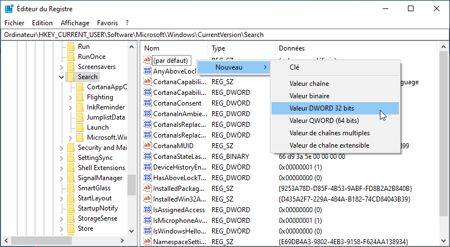Select the SignalManager key

pyautogui.click(x=100, y=178)
